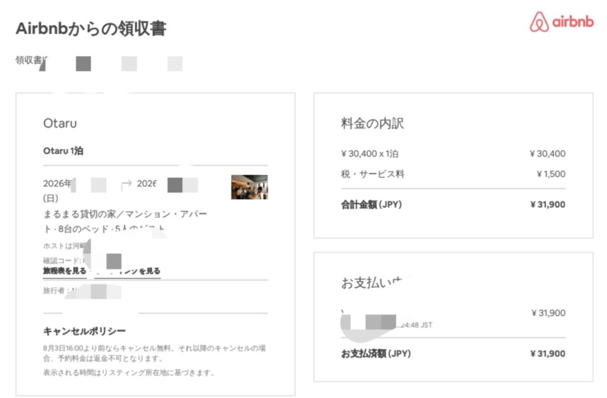The width and height of the screenshot is (607, 398).
Task: Open the listing photo thumbnail
Action: (x=250, y=187)
